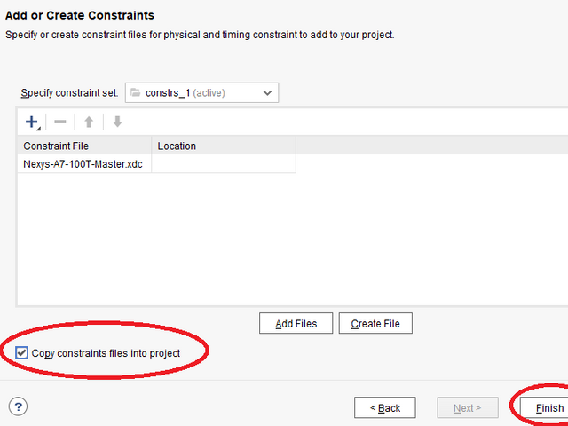
Task: Open help via the question mark icon
Action: coord(18,406)
